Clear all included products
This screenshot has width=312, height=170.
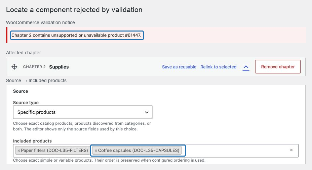coord(291,150)
